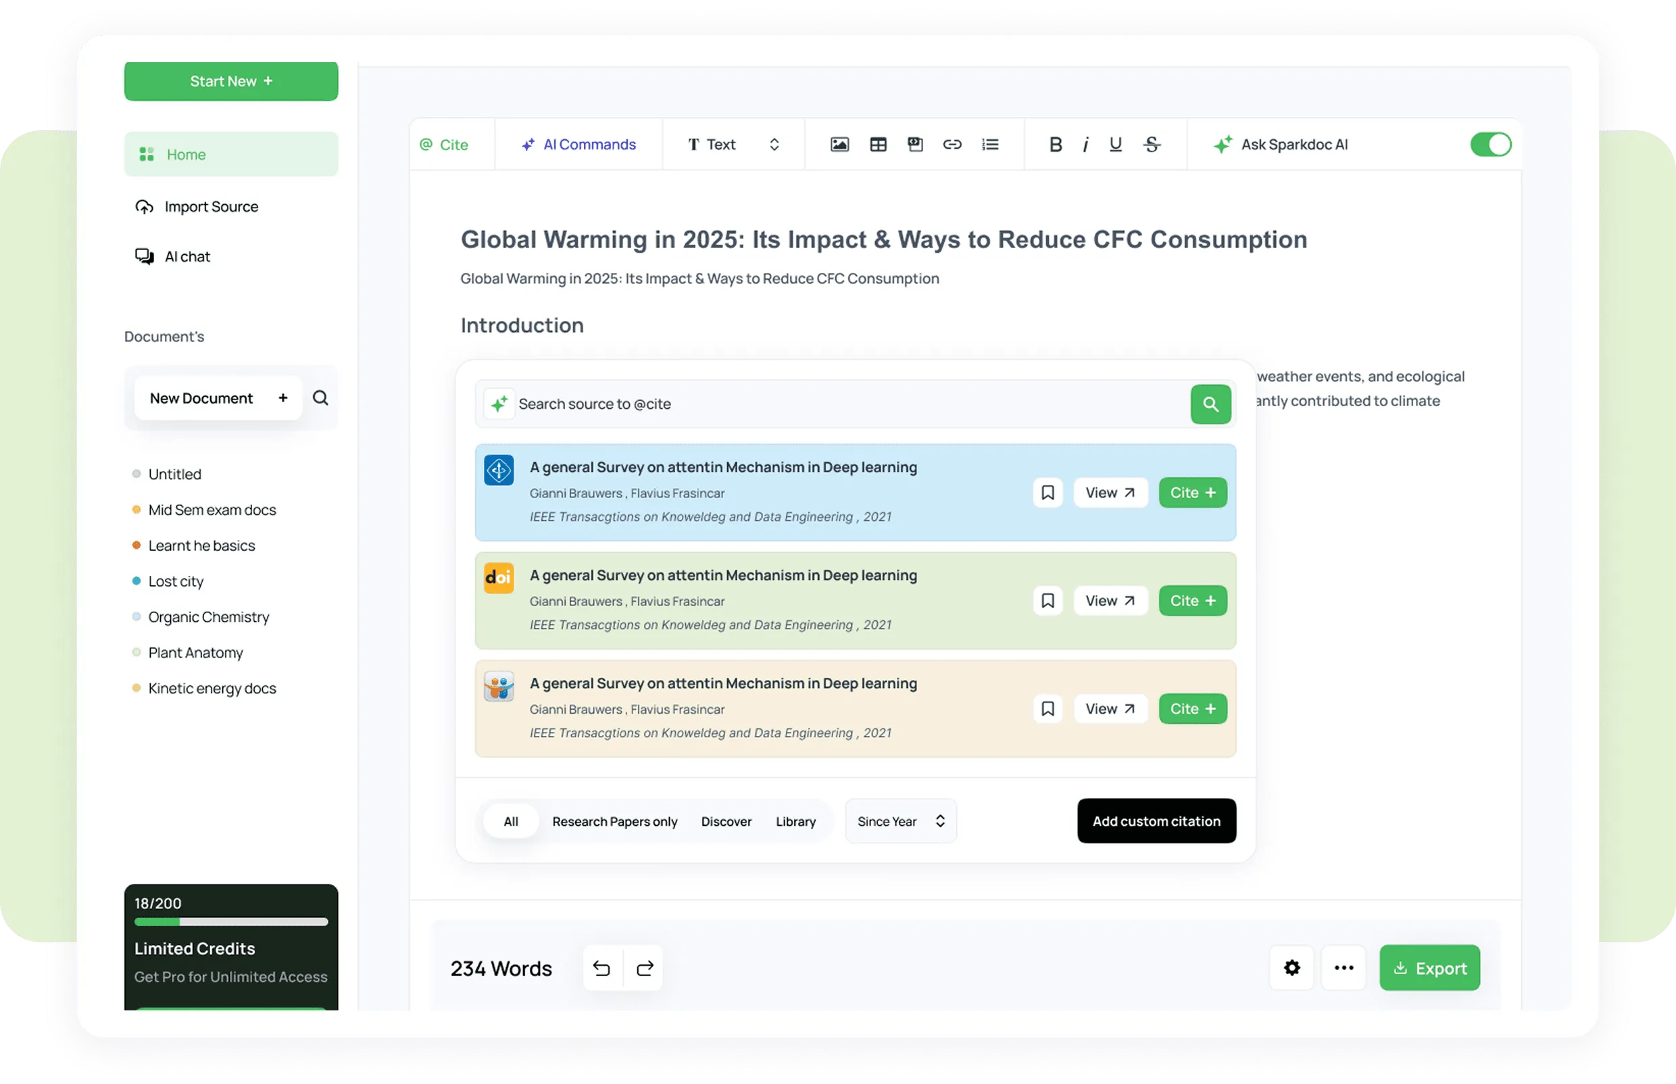Apply strikethrough formatting
Image resolution: width=1676 pixels, height=1084 pixels.
(1152, 145)
